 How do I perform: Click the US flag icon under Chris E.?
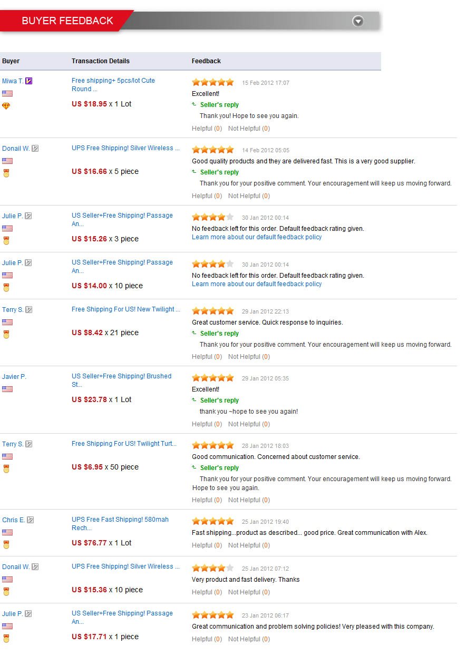coord(7,532)
